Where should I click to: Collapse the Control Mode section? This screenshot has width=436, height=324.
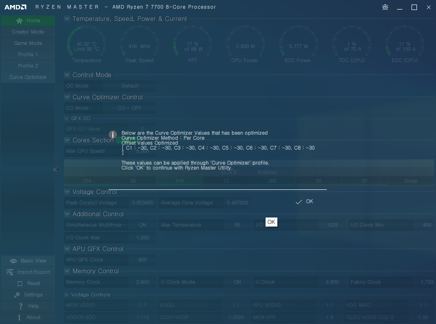click(67, 75)
